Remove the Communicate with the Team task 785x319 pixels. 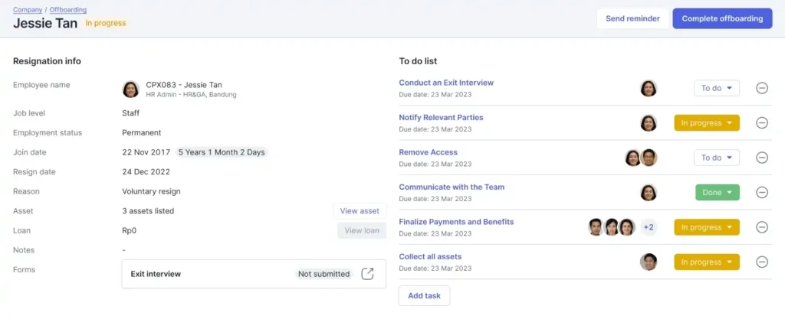click(x=761, y=192)
